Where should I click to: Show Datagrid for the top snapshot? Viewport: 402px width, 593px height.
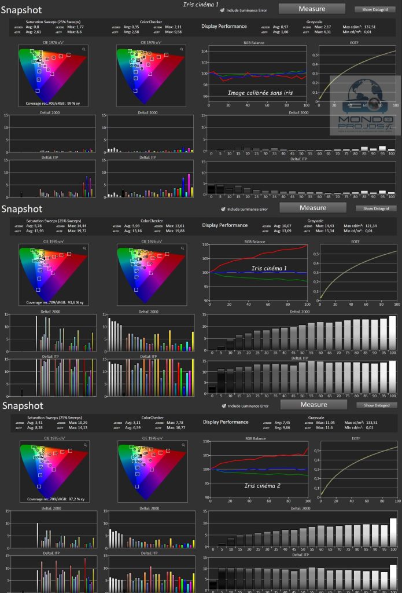pyautogui.click(x=374, y=10)
